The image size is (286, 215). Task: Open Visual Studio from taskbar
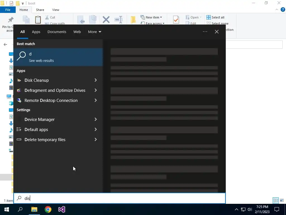click(62, 209)
